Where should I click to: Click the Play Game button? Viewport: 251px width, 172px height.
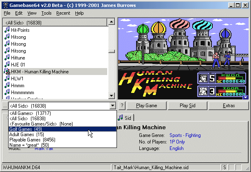[146, 106]
